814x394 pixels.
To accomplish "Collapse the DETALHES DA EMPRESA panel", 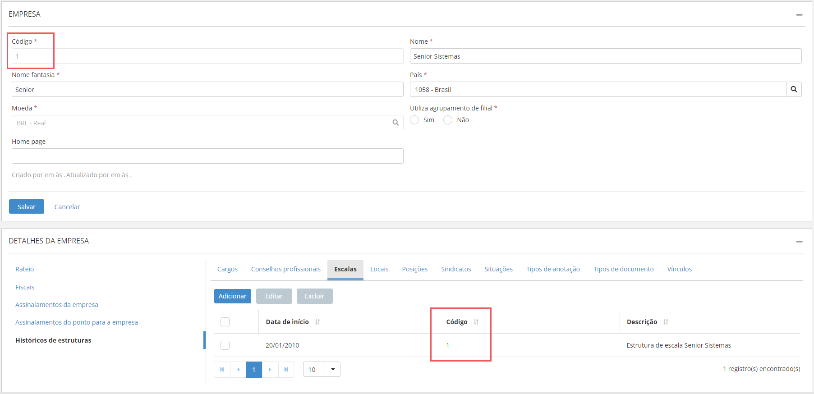I will click(799, 242).
